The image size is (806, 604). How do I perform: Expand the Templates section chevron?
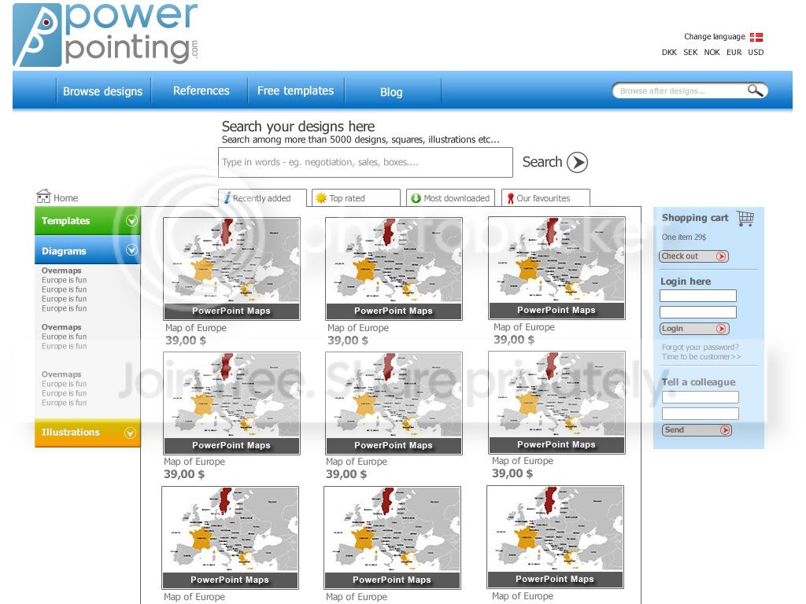coord(131,220)
